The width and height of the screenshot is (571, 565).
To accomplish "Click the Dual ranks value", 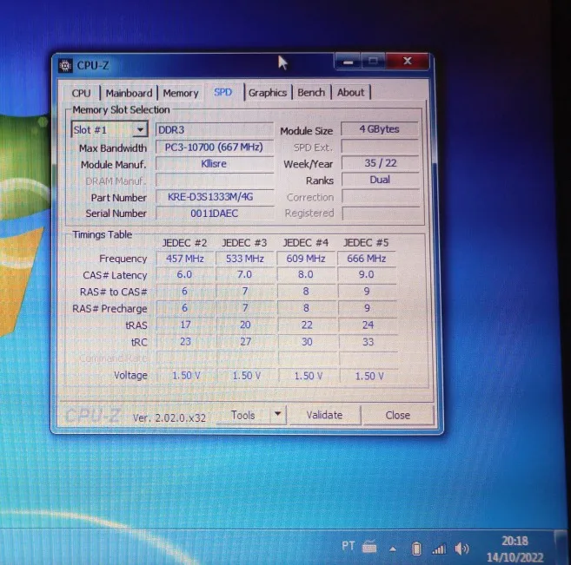I will [x=380, y=180].
